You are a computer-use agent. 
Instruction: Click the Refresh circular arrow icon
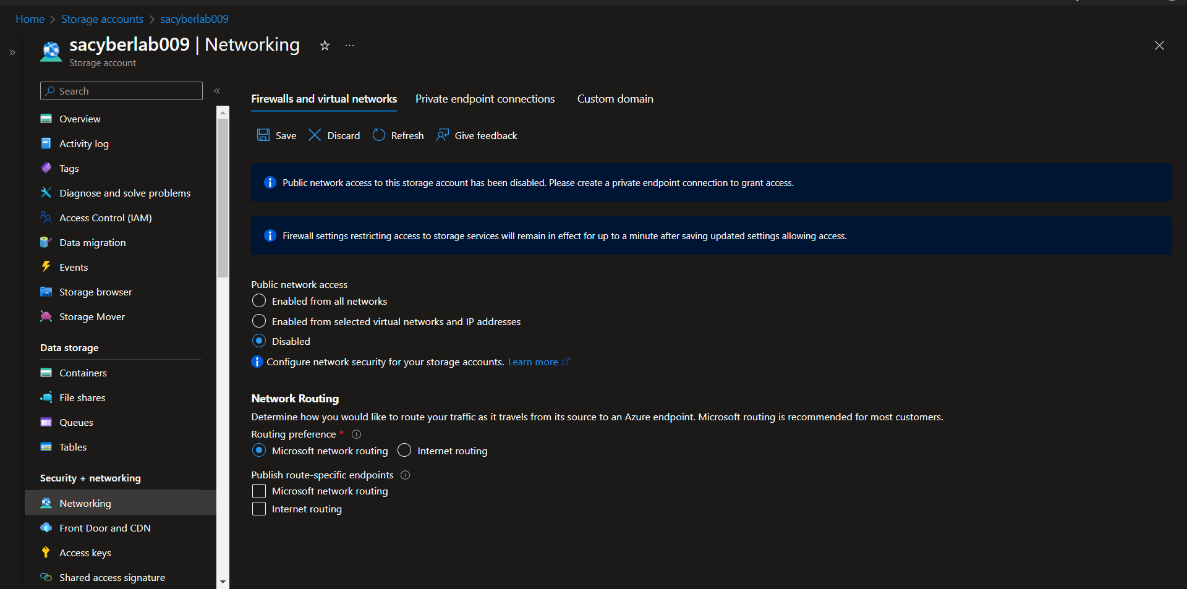pyautogui.click(x=379, y=135)
